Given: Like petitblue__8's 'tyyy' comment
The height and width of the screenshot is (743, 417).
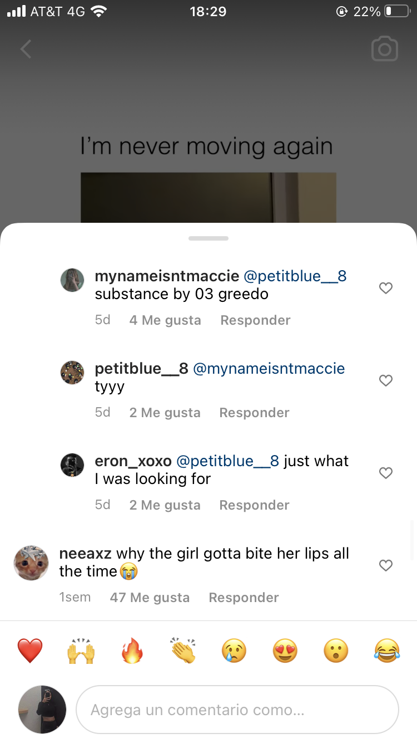Looking at the screenshot, I should (x=385, y=380).
